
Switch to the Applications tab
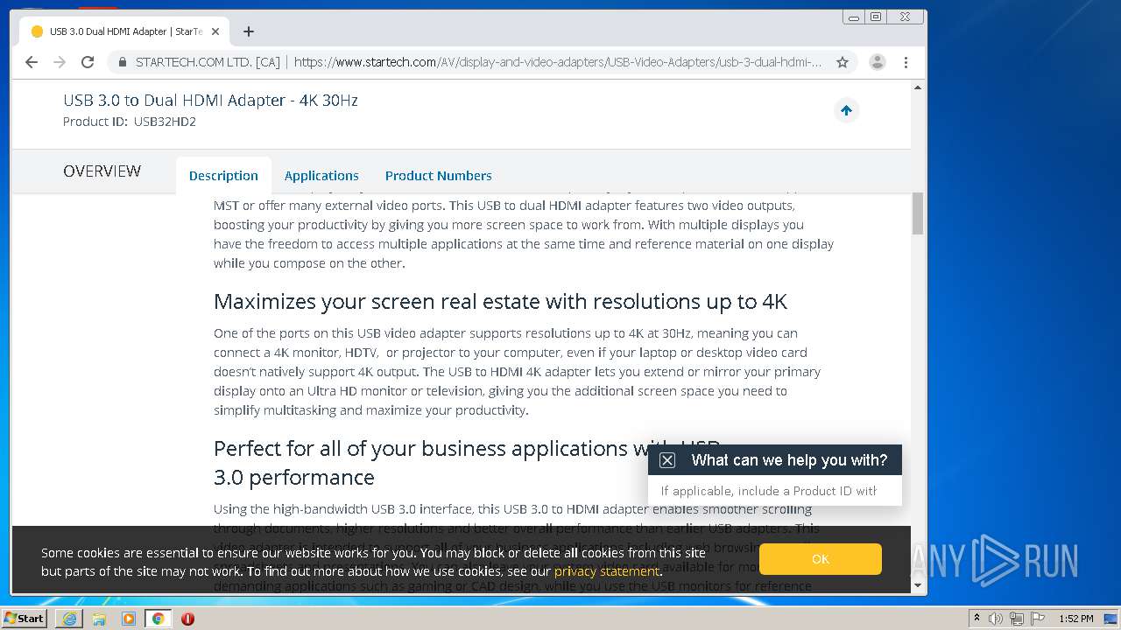pyautogui.click(x=321, y=175)
